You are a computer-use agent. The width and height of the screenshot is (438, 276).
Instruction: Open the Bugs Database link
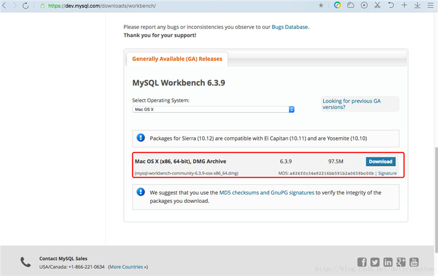click(x=290, y=26)
